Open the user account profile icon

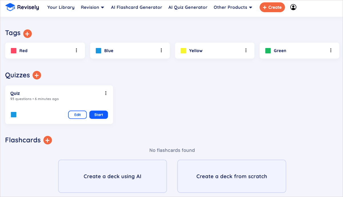click(x=293, y=7)
